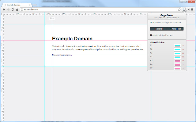Click the example.com address bar
The height and width of the screenshot is (122, 196).
tap(92, 10)
